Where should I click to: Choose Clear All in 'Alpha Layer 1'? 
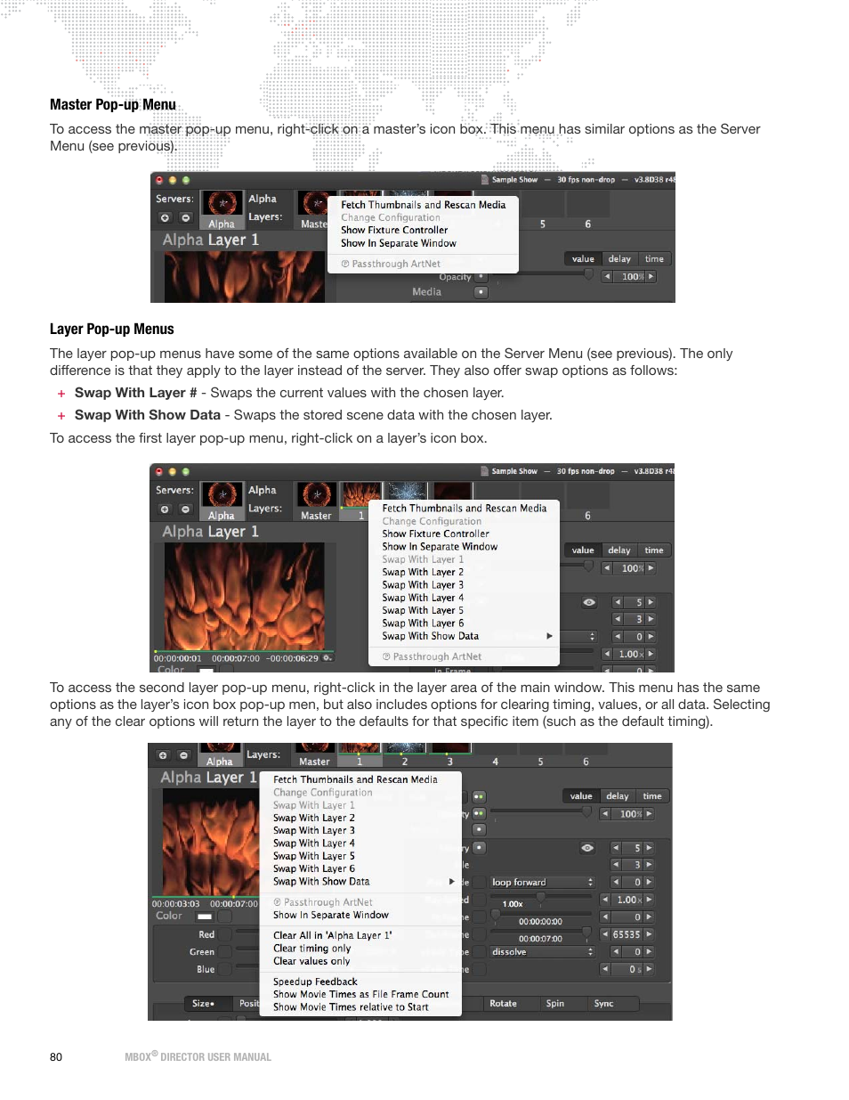coord(333,935)
